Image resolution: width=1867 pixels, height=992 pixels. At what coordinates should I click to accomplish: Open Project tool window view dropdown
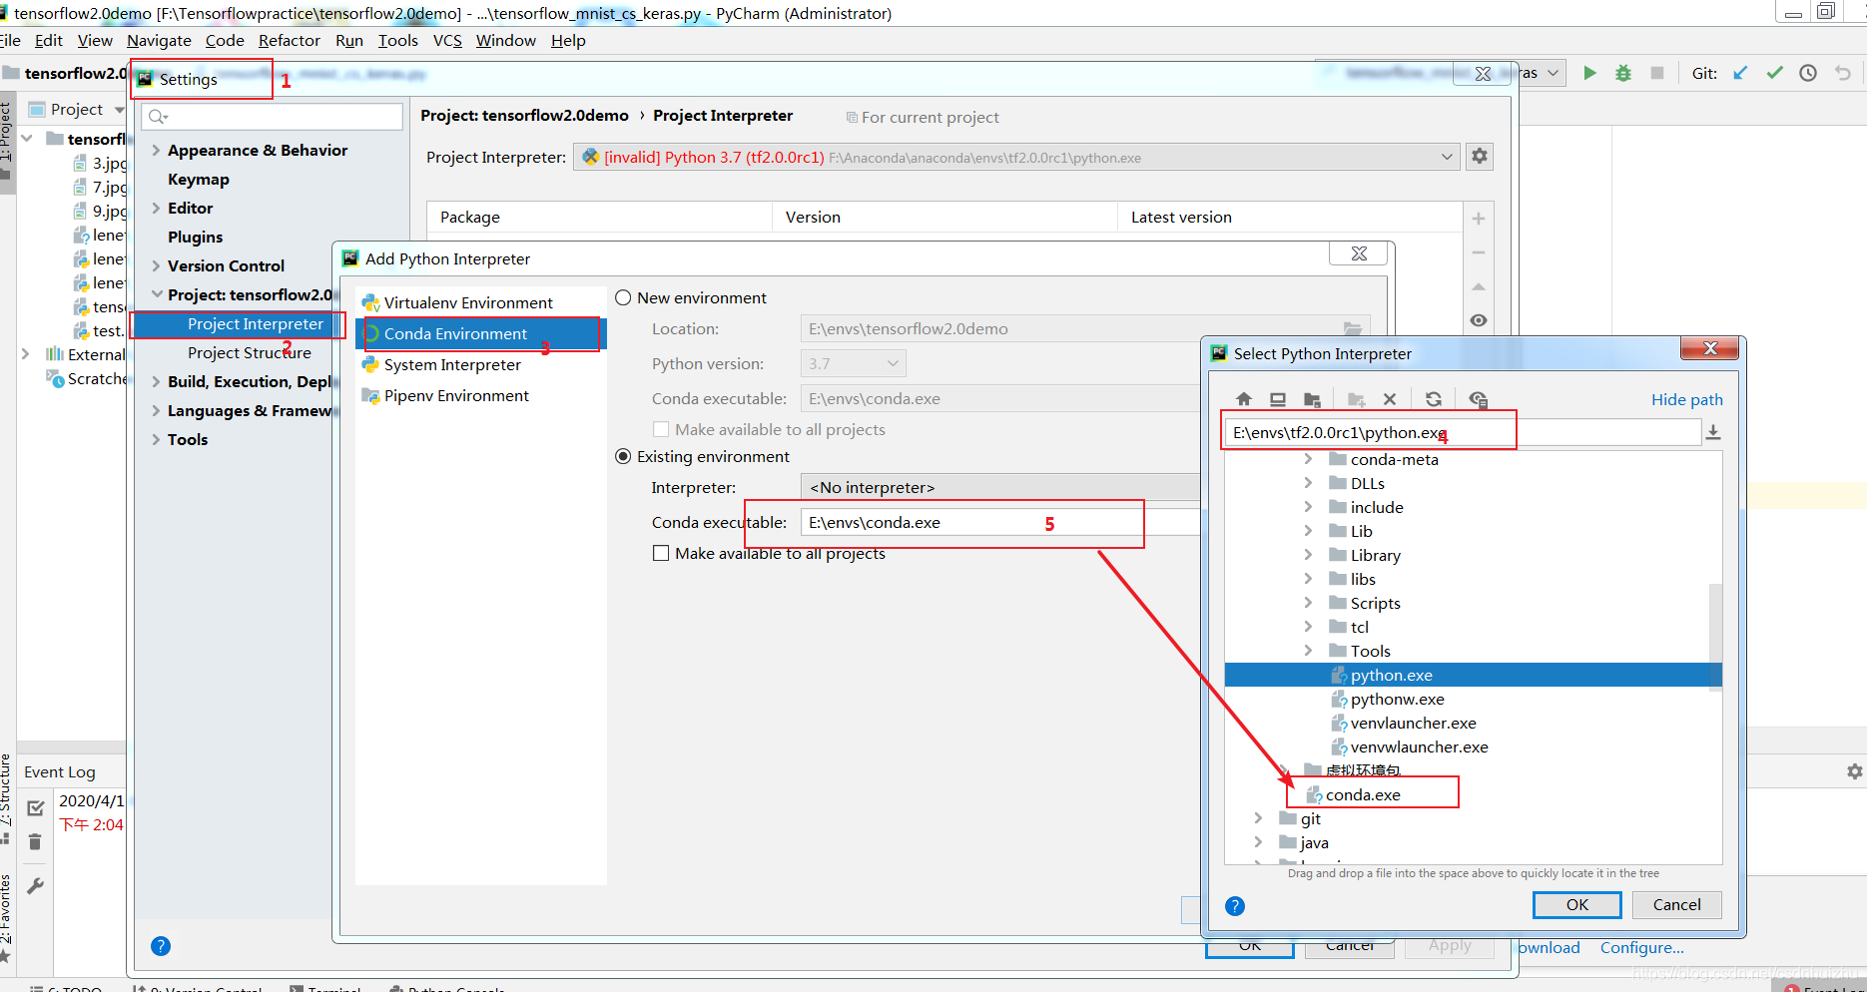120,110
